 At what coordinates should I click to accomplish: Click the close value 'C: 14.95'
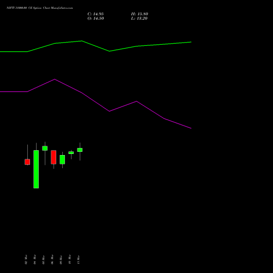[x=96, y=14]
